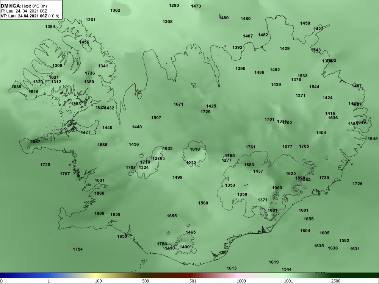Click the map value 1688
This screenshot has height=284, width=379.
point(102,145)
